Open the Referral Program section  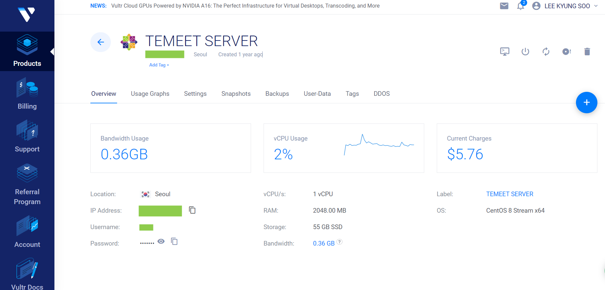point(27,184)
